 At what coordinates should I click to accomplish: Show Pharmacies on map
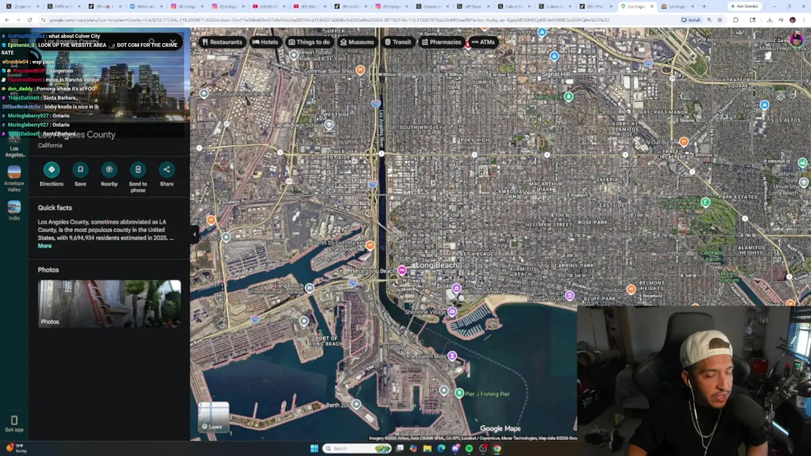coord(442,42)
